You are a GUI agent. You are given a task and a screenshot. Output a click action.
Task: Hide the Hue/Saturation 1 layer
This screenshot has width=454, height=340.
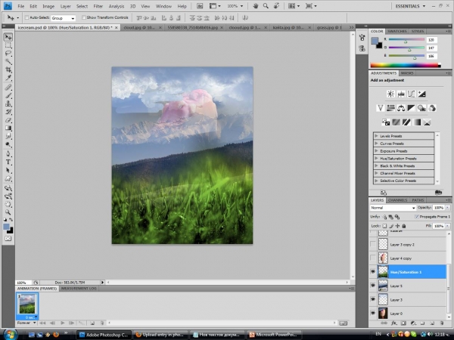click(373, 272)
